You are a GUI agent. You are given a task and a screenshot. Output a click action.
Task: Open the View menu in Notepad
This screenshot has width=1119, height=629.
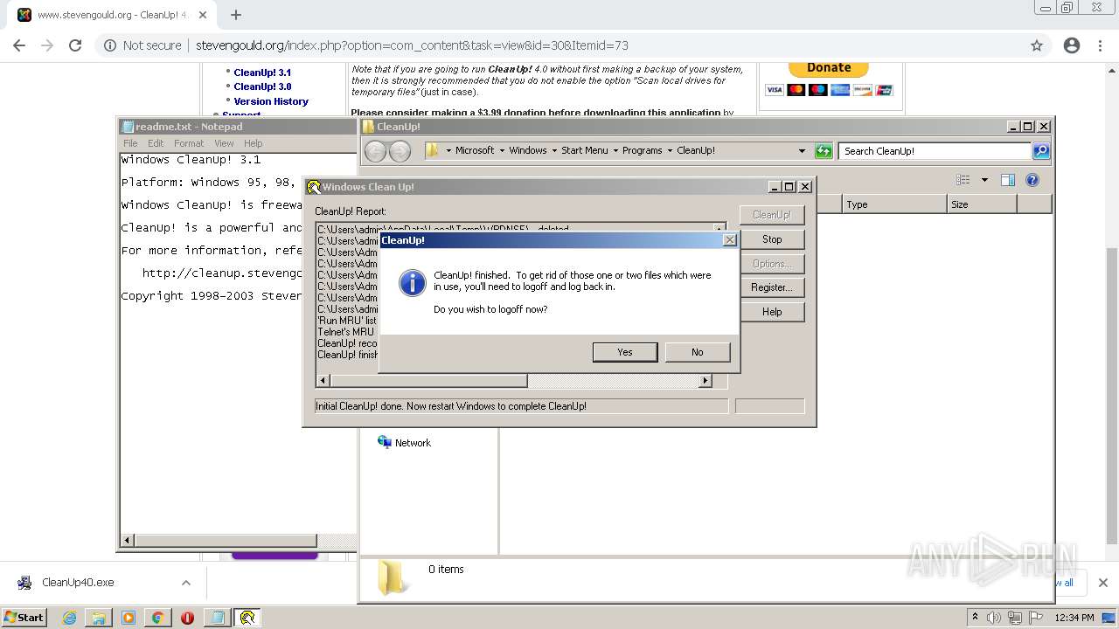tap(224, 143)
